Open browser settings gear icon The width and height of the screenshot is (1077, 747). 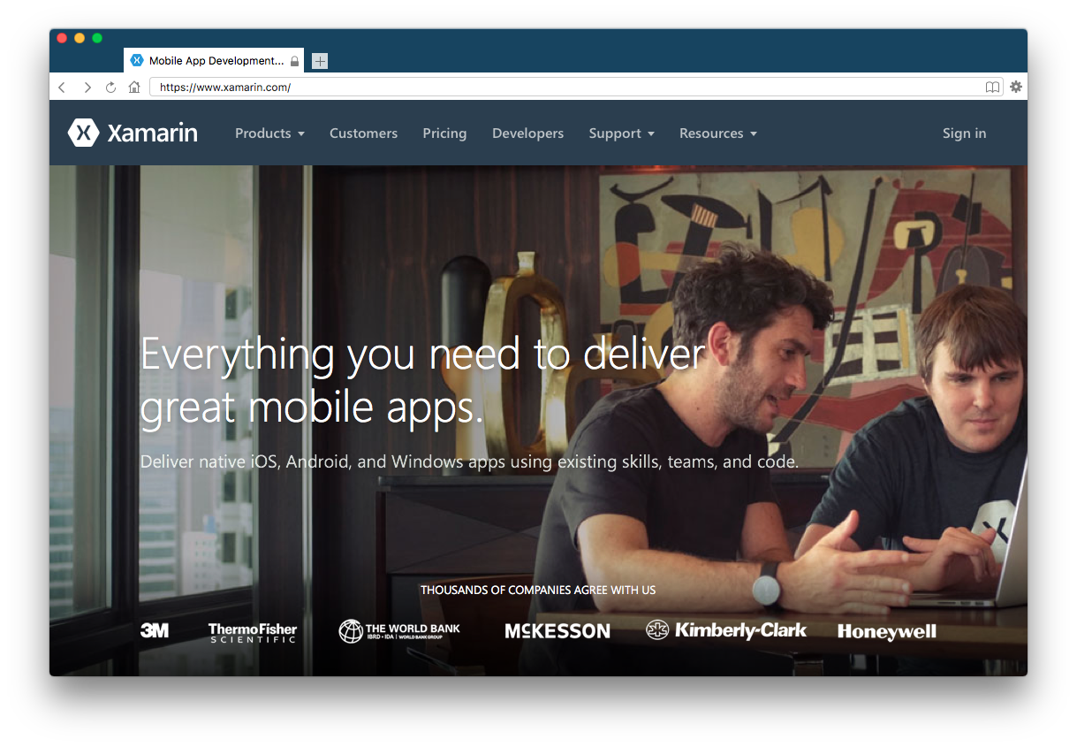1016,87
